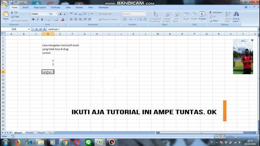Click the Increase Decimal icon
Screen dimensions: 260x146
[x=140, y=19]
